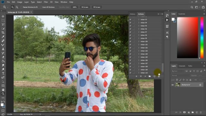Toggle Resize Windows to Fit checkbox
The height and width of the screenshot is (116, 206).
pos(22,7)
